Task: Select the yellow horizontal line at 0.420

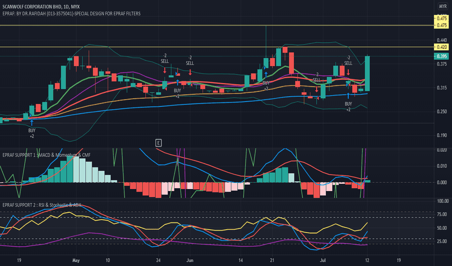Action: click(217, 47)
